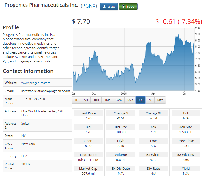This screenshot has height=176, width=204.
Task: Show the Max chart range
Action: click(x=160, y=100)
